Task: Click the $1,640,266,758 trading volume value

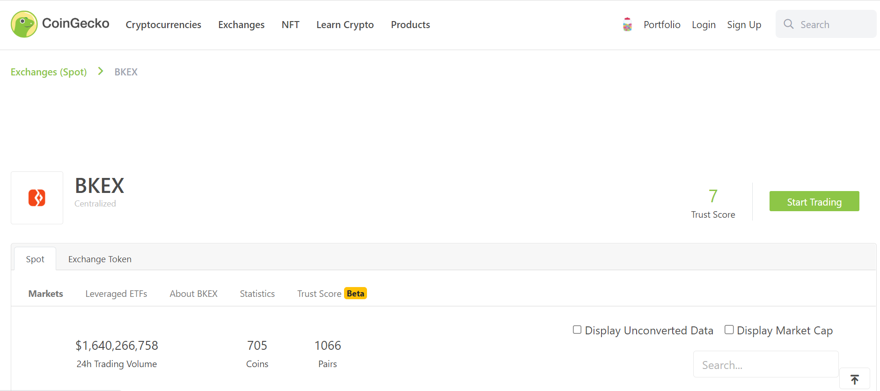Action: (117, 346)
